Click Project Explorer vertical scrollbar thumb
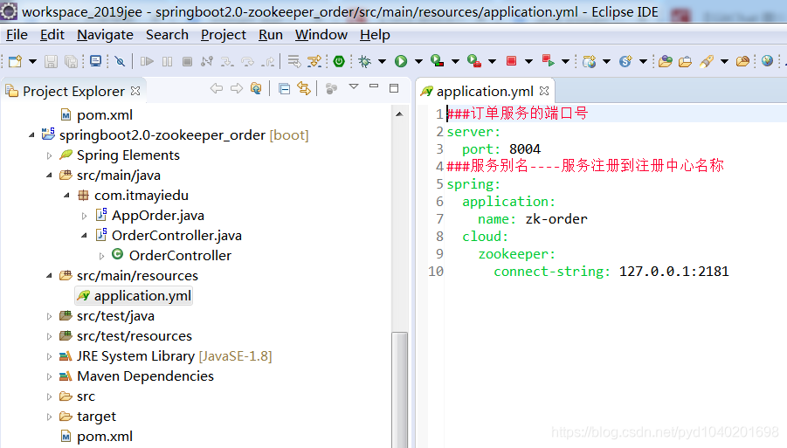 click(399, 389)
